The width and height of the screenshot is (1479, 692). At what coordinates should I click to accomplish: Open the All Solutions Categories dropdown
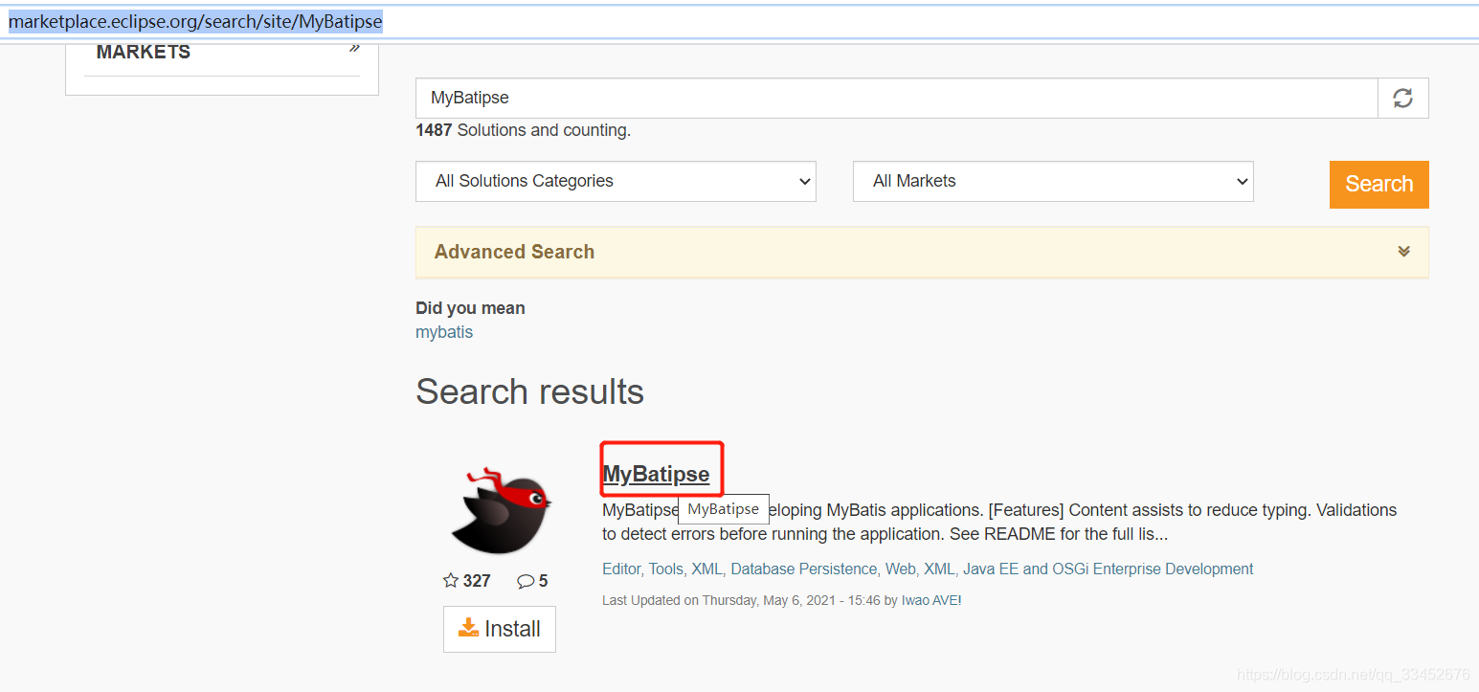[x=616, y=181]
